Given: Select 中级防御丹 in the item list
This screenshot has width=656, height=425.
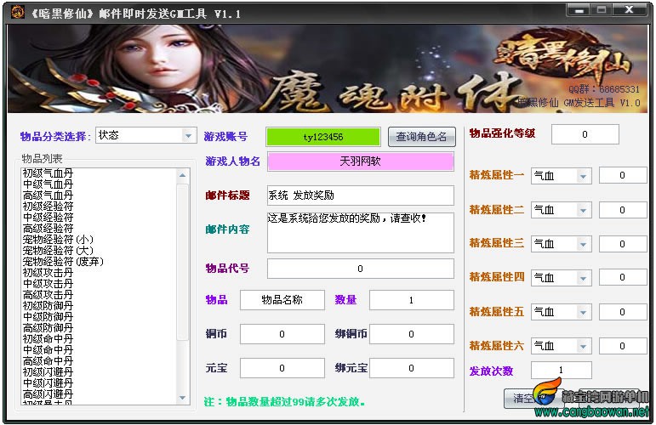Looking at the screenshot, I should [x=48, y=317].
